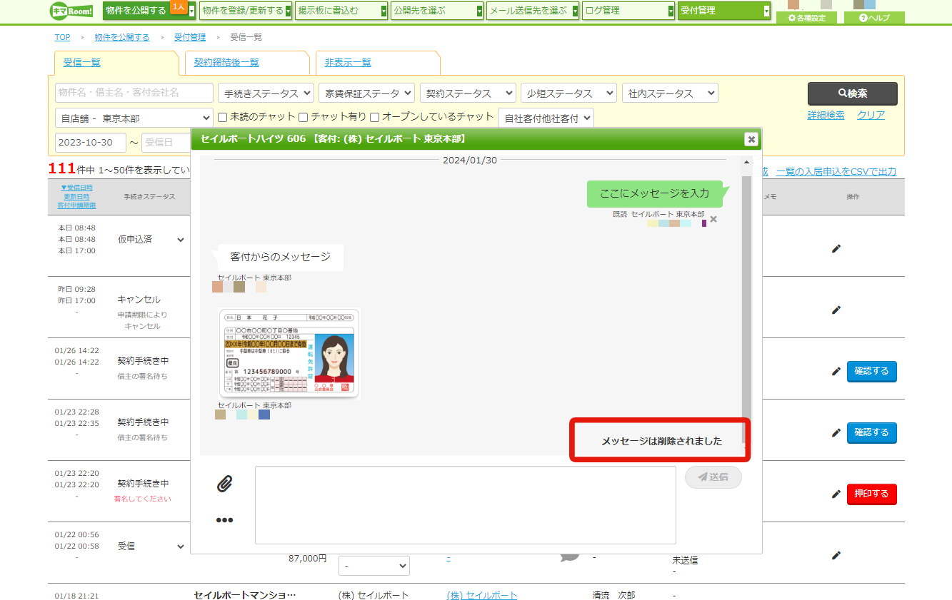Click the 検索 search button

pos(853,93)
